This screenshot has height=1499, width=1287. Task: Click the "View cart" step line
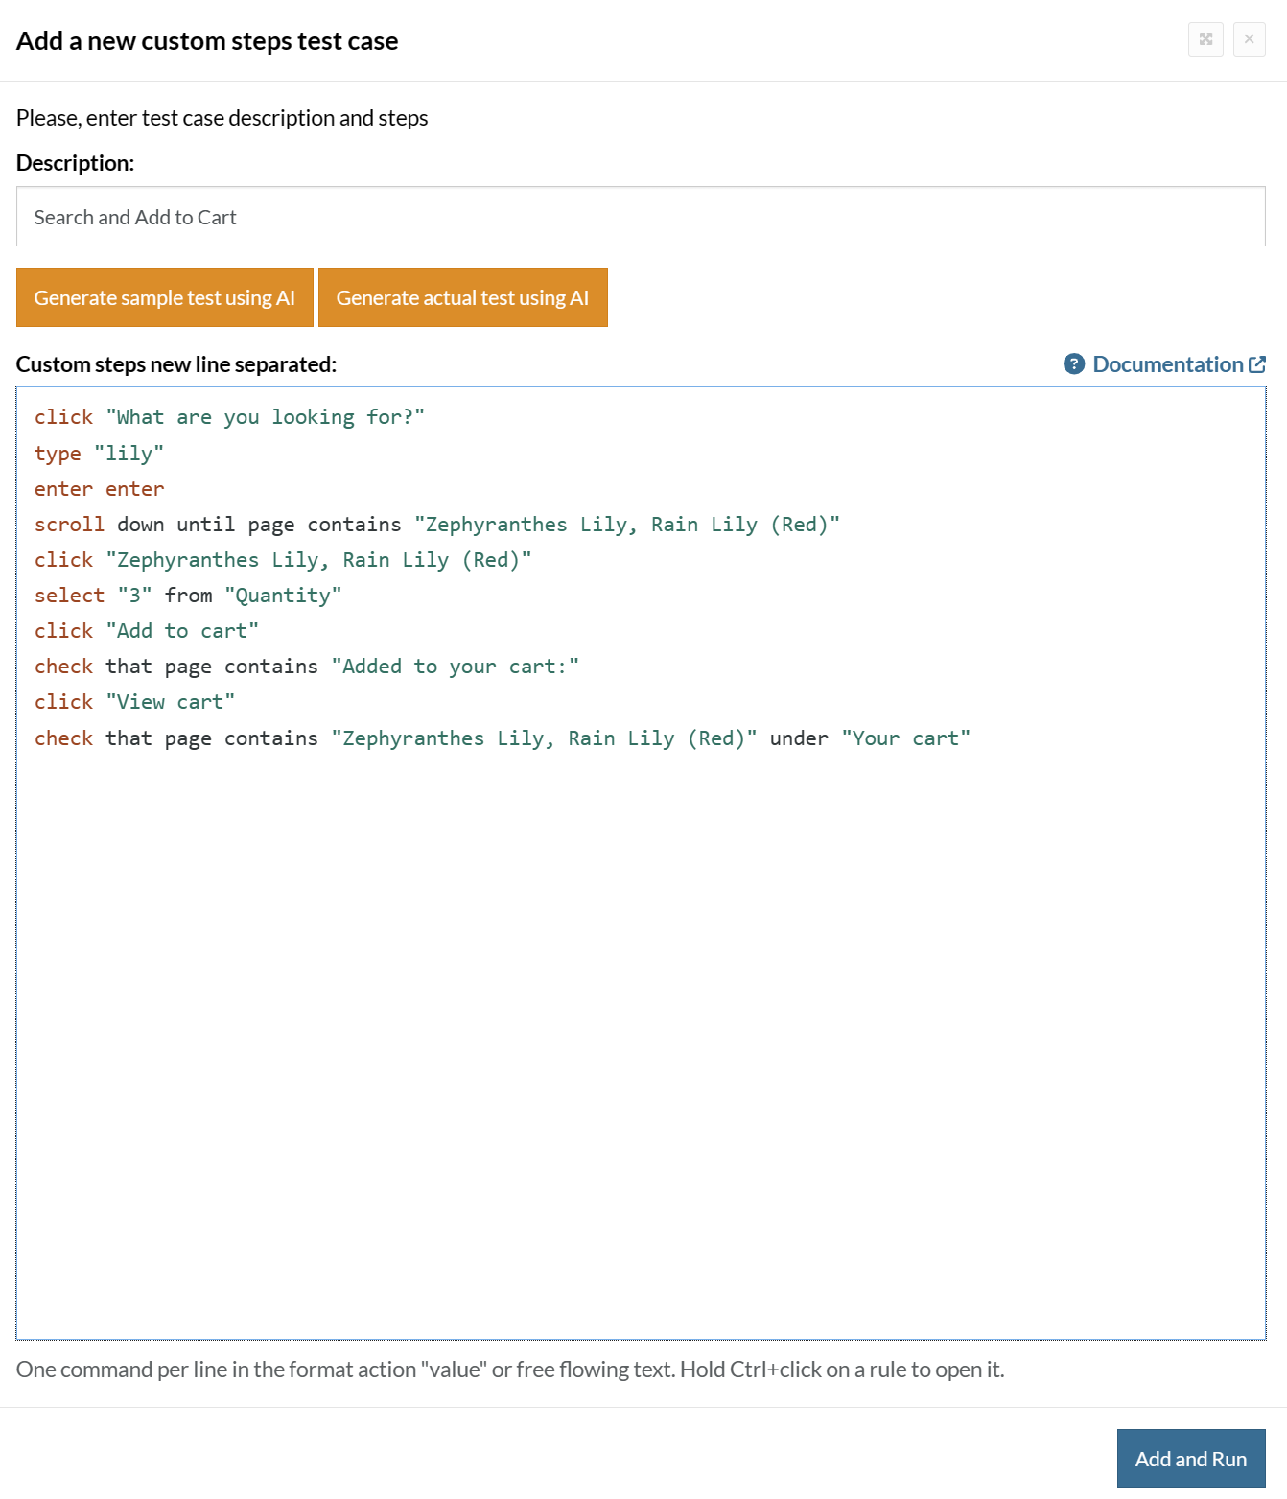pos(135,702)
